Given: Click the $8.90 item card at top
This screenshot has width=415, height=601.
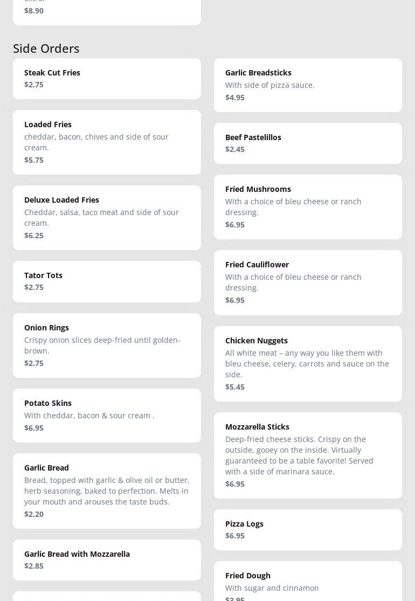Looking at the screenshot, I should pos(107,11).
